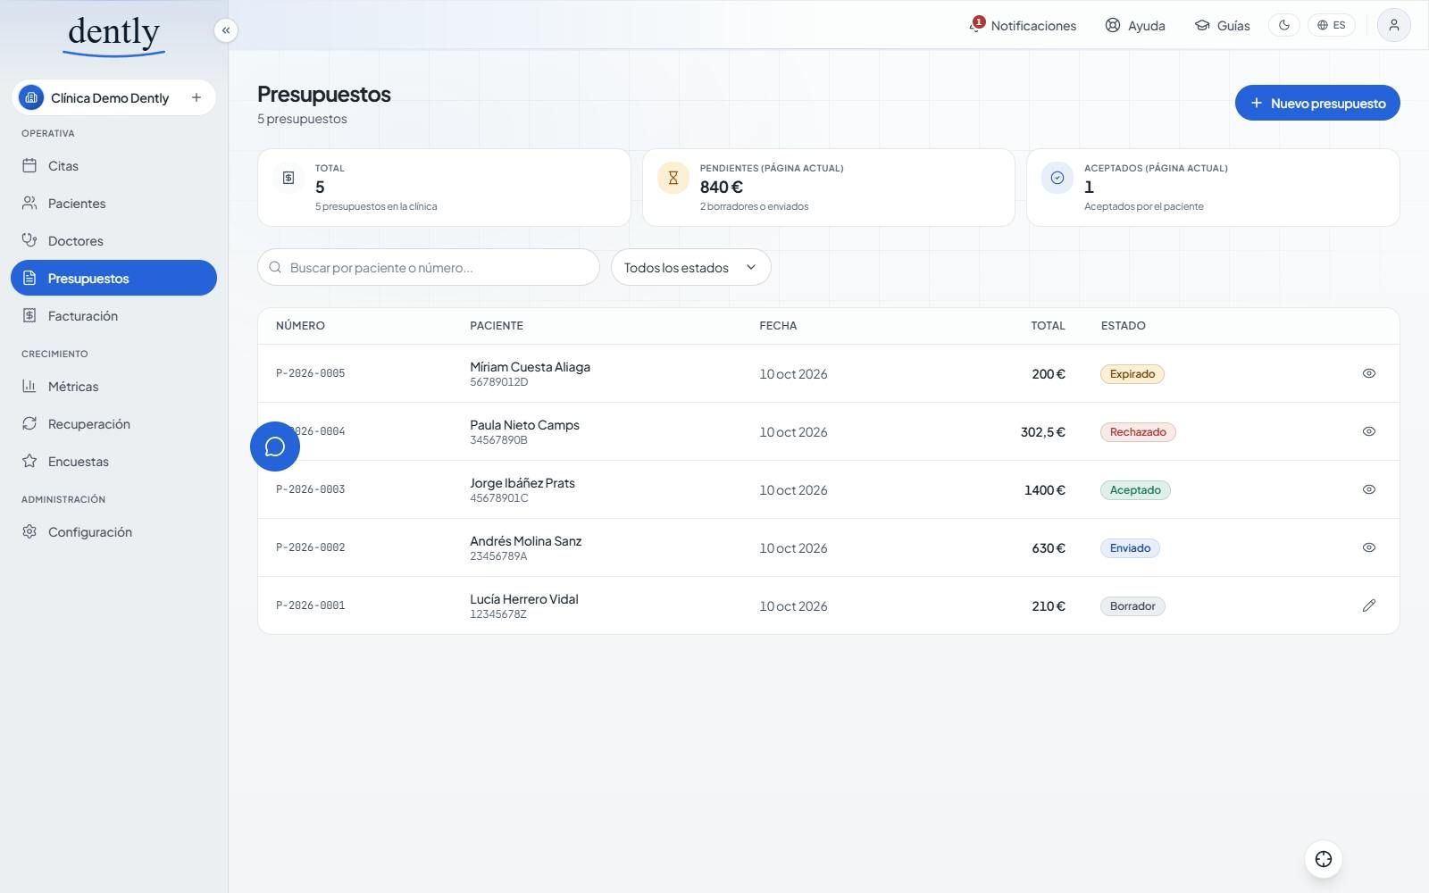
Task: Click the dently logo
Action: [114, 35]
